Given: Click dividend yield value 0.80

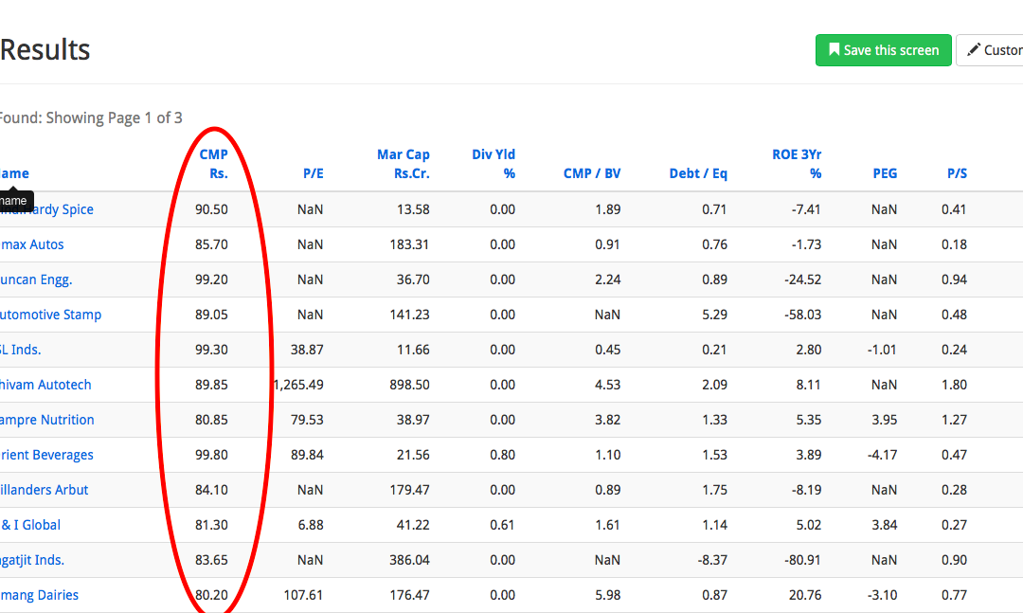Looking at the screenshot, I should (x=502, y=455).
